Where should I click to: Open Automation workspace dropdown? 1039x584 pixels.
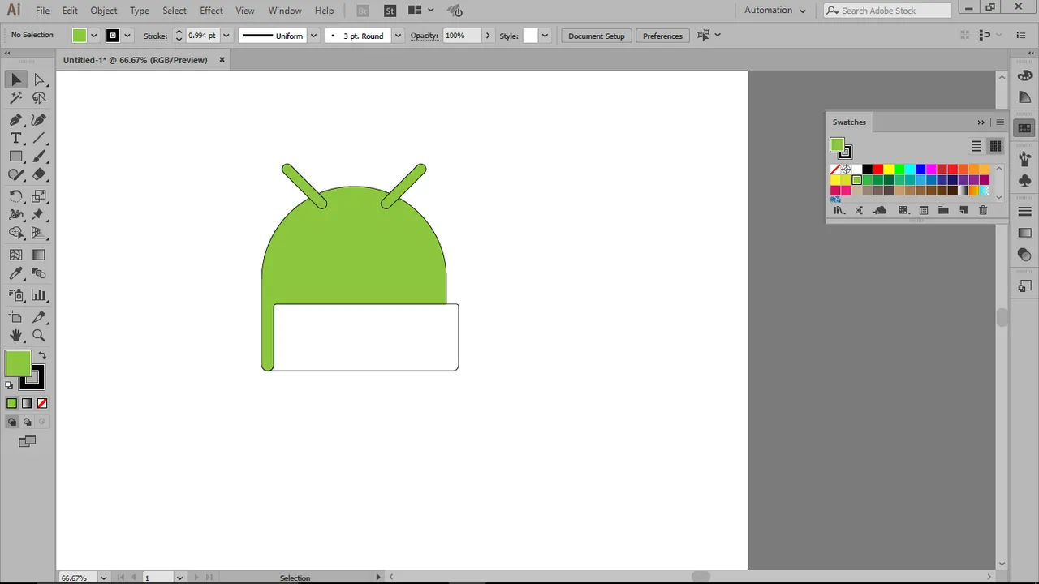tap(775, 11)
